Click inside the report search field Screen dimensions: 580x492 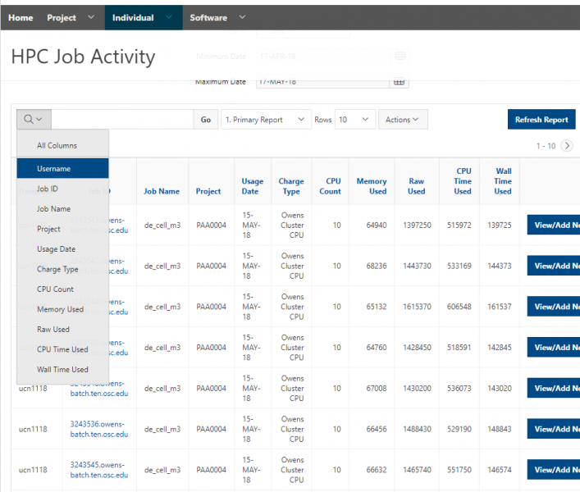[x=122, y=120]
